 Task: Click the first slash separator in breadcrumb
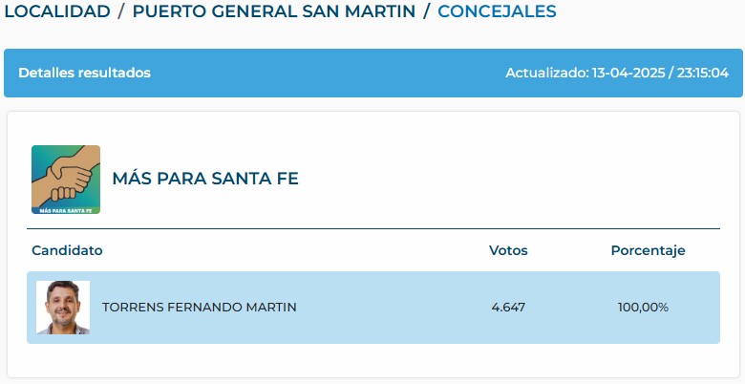121,11
